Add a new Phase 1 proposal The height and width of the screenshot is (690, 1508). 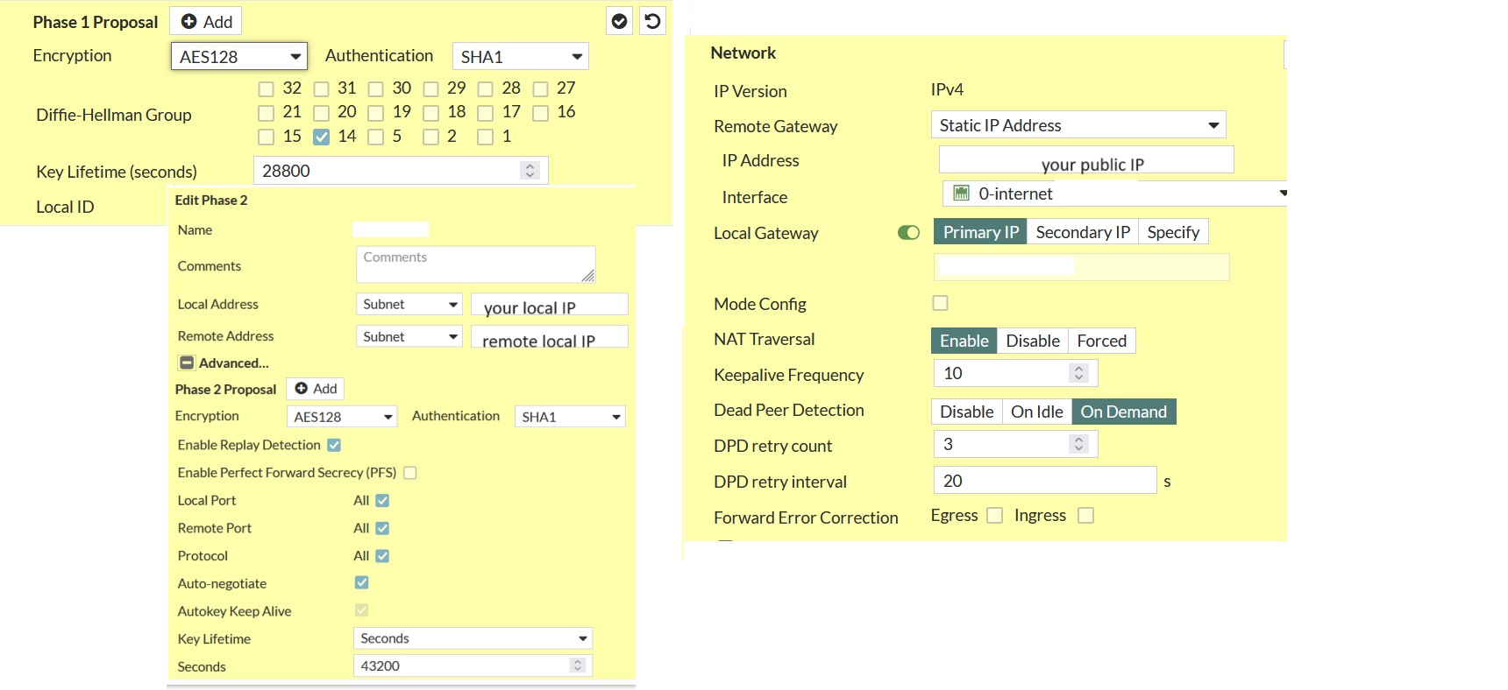pos(206,22)
